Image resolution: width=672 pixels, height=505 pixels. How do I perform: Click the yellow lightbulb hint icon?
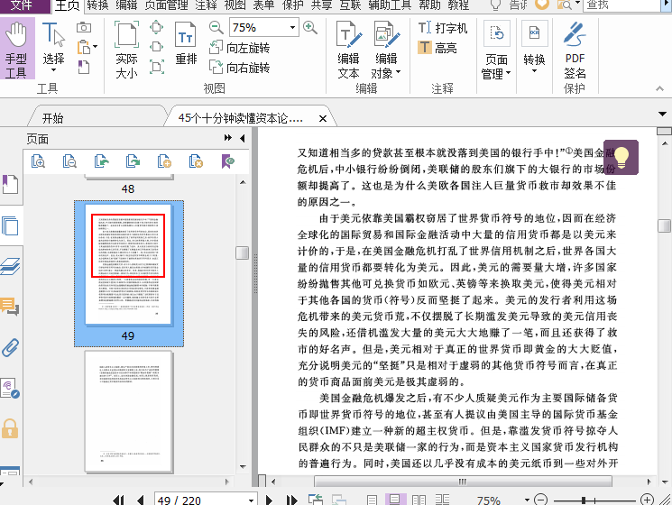click(x=621, y=157)
